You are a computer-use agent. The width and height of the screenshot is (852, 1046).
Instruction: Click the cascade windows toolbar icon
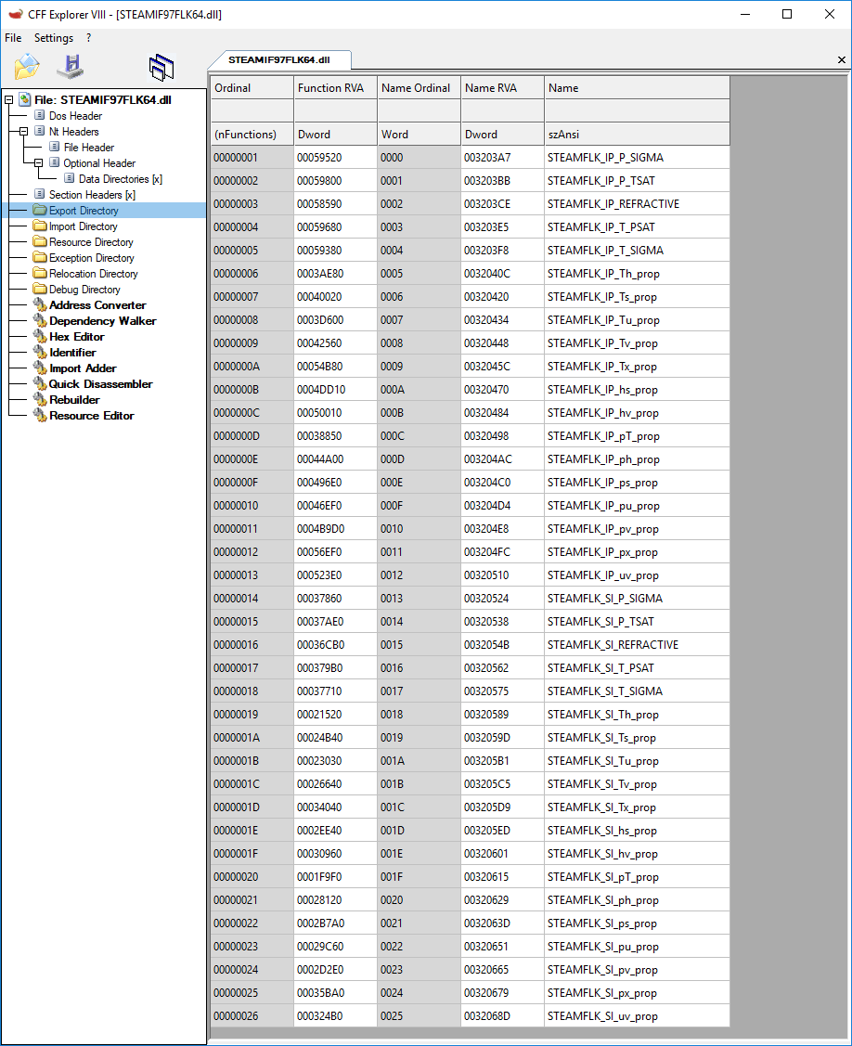161,66
